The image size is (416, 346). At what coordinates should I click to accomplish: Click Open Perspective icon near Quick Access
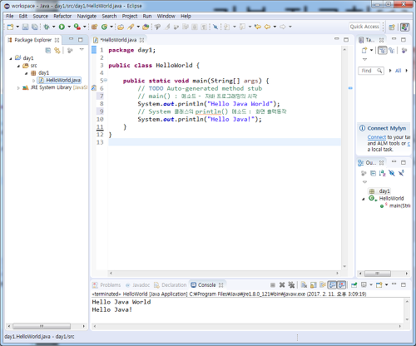point(392,27)
